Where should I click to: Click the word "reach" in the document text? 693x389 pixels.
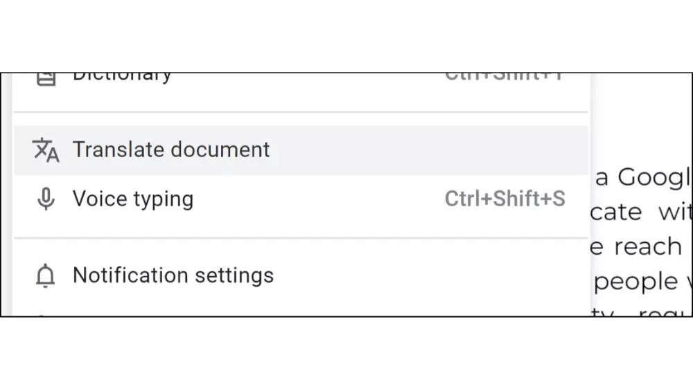[649, 246]
